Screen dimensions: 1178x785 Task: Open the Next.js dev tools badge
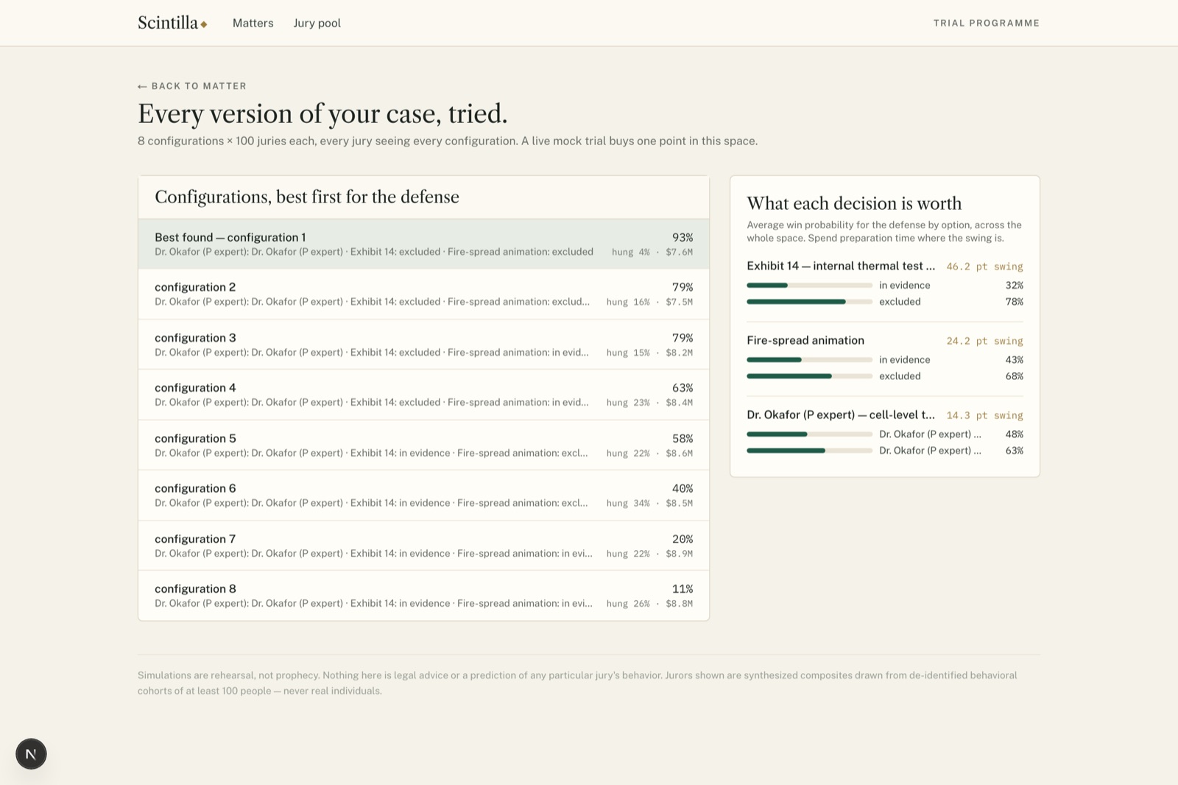pyautogui.click(x=31, y=754)
